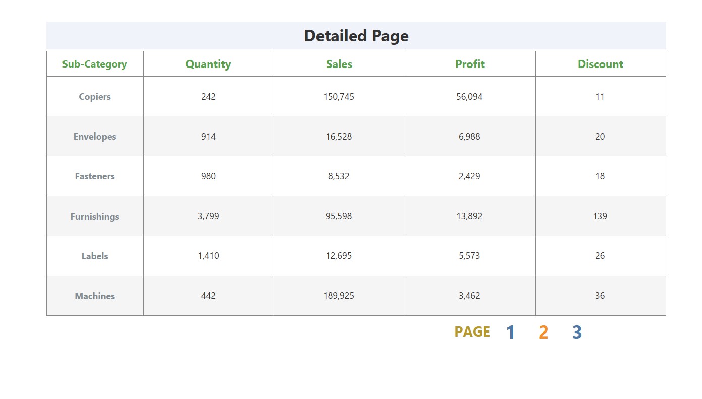Select Furnishings quantity value 3,799
This screenshot has width=702, height=399.
point(208,216)
